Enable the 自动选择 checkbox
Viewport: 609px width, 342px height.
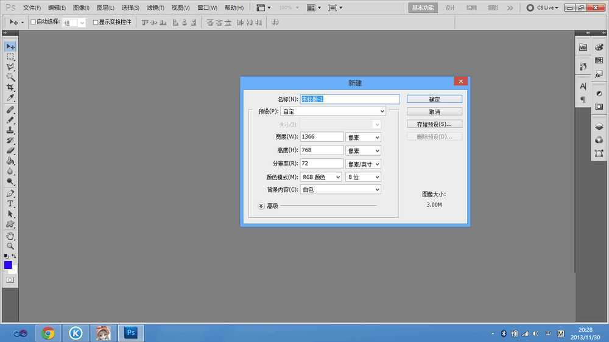[33, 23]
